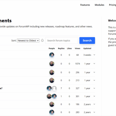Expand the topic row with 1074 views
The image size is (116, 116).
click(94, 64)
